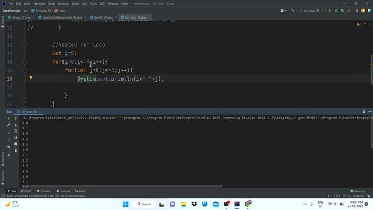Click Run panel up arrow icon
The width and height of the screenshot is (373, 210).
click(16, 118)
